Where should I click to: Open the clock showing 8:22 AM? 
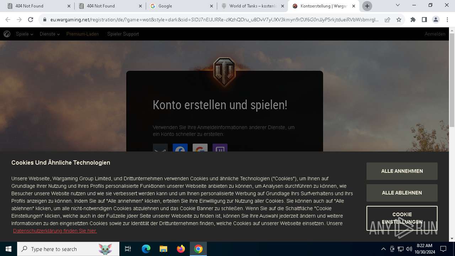pos(424,249)
